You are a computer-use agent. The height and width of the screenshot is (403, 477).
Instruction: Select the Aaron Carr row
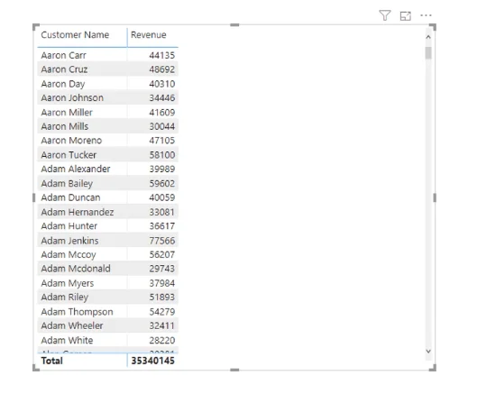[107, 55]
